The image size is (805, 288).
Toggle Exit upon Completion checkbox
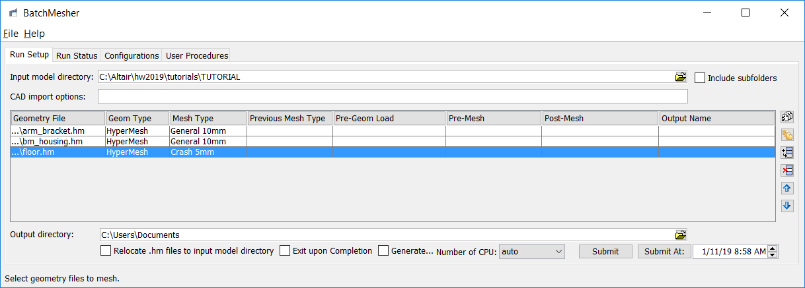click(x=285, y=250)
